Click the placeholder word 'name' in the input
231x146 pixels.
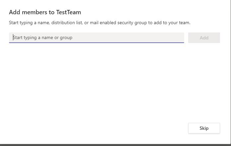[47, 38]
